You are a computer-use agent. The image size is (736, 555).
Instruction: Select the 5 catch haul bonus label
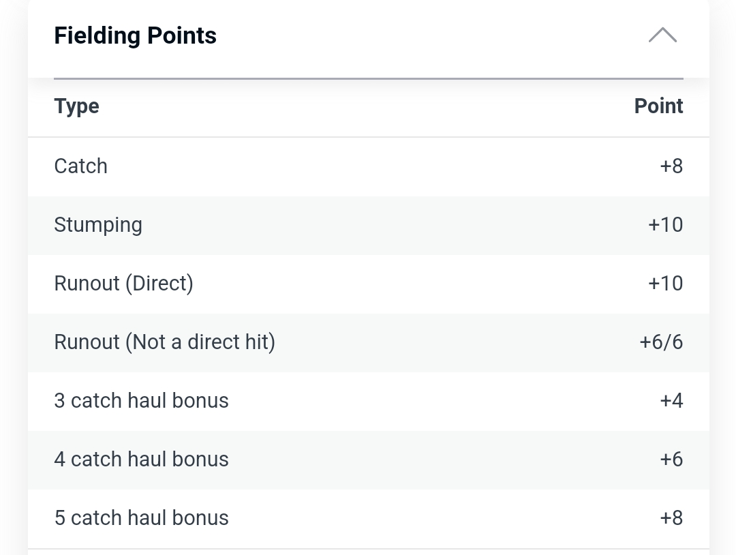click(x=141, y=518)
